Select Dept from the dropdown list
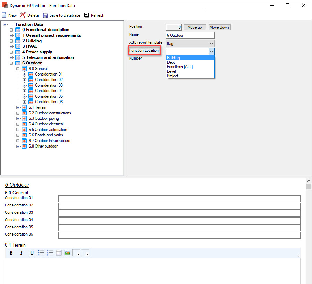The width and height of the screenshot is (312, 284). 171,62
